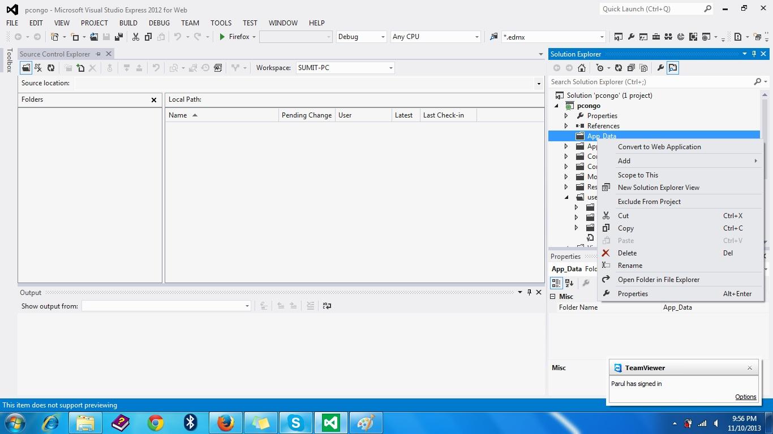Click the TeamViewer Options link
773x434 pixels.
pyautogui.click(x=745, y=397)
